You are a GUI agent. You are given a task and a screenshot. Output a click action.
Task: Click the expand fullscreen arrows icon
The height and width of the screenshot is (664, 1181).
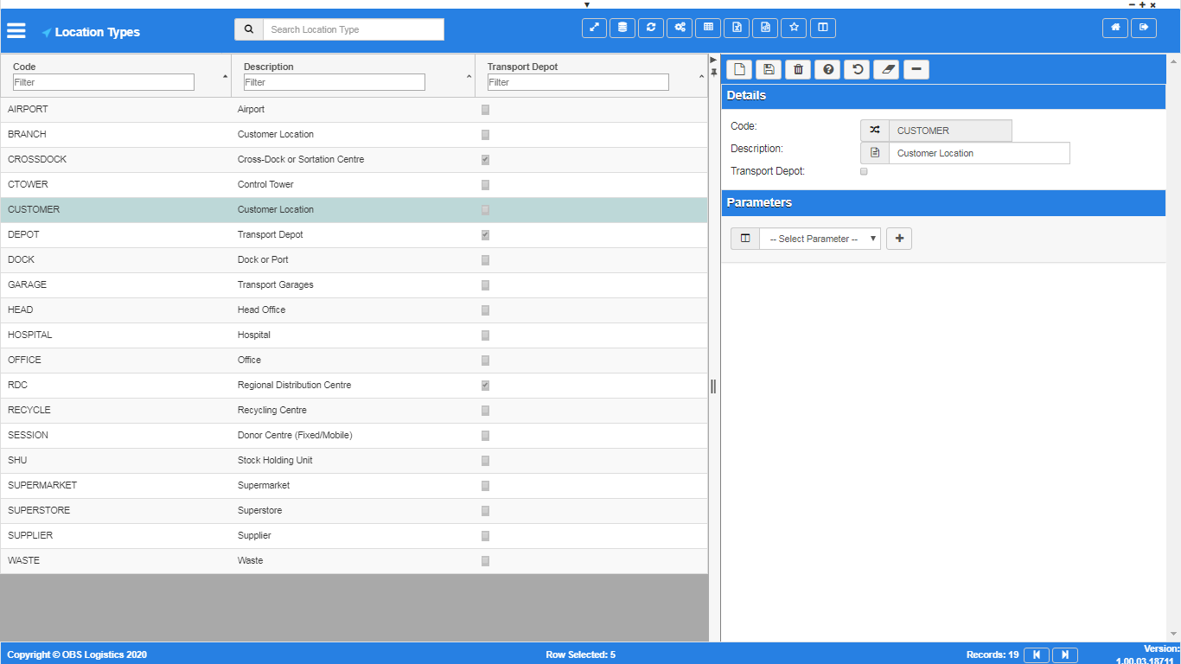594,28
